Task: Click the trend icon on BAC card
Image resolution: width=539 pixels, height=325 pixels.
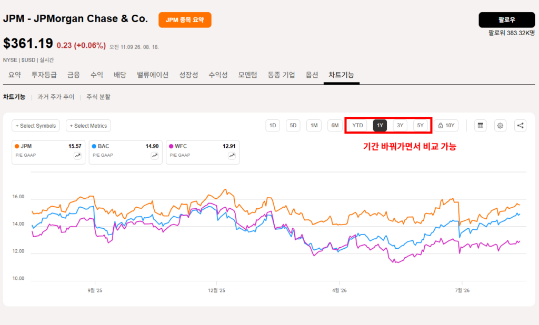Action: 155,156
